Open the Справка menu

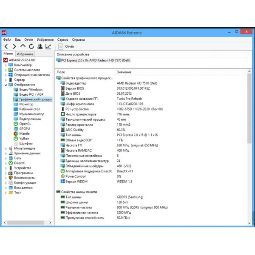pyautogui.click(x=78, y=40)
